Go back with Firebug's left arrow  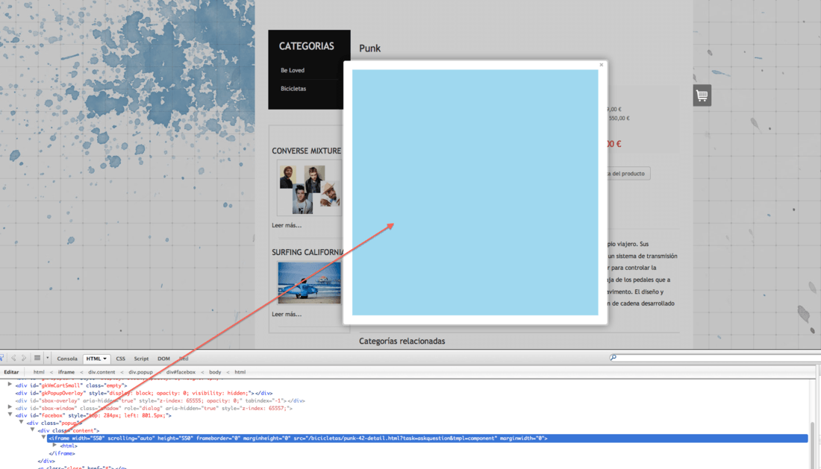tap(13, 358)
